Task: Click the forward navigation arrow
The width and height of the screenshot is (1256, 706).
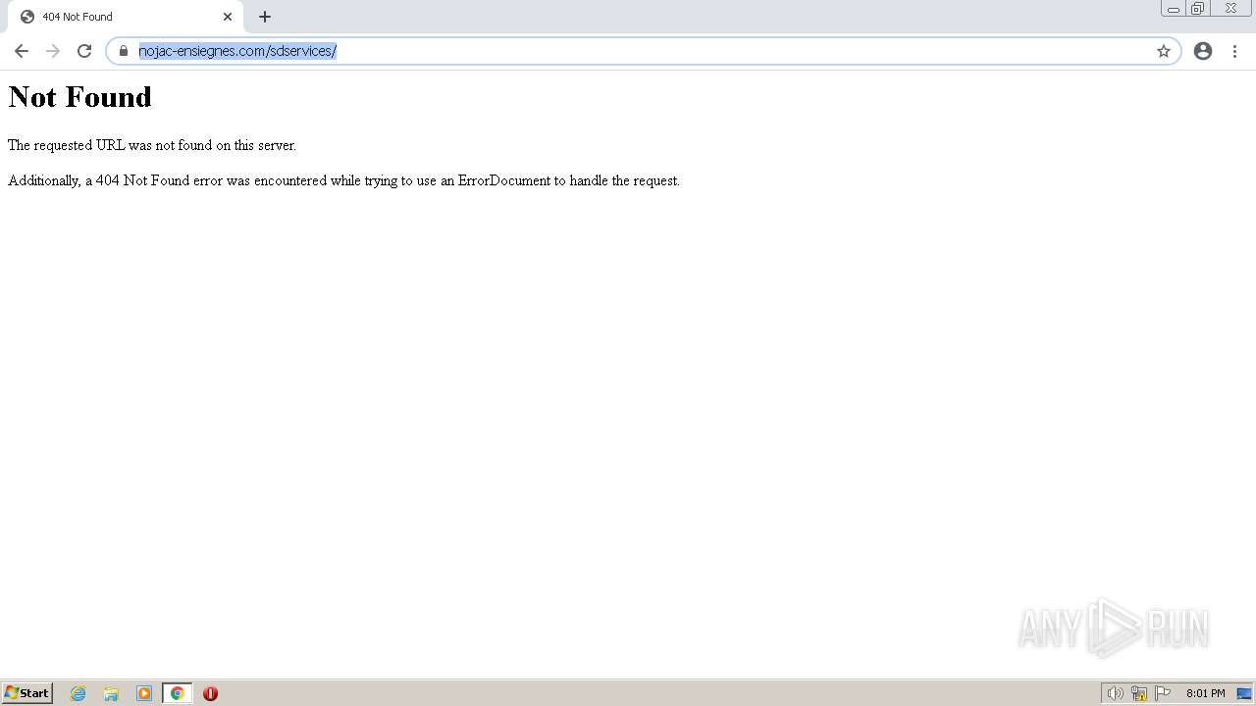Action: point(53,51)
